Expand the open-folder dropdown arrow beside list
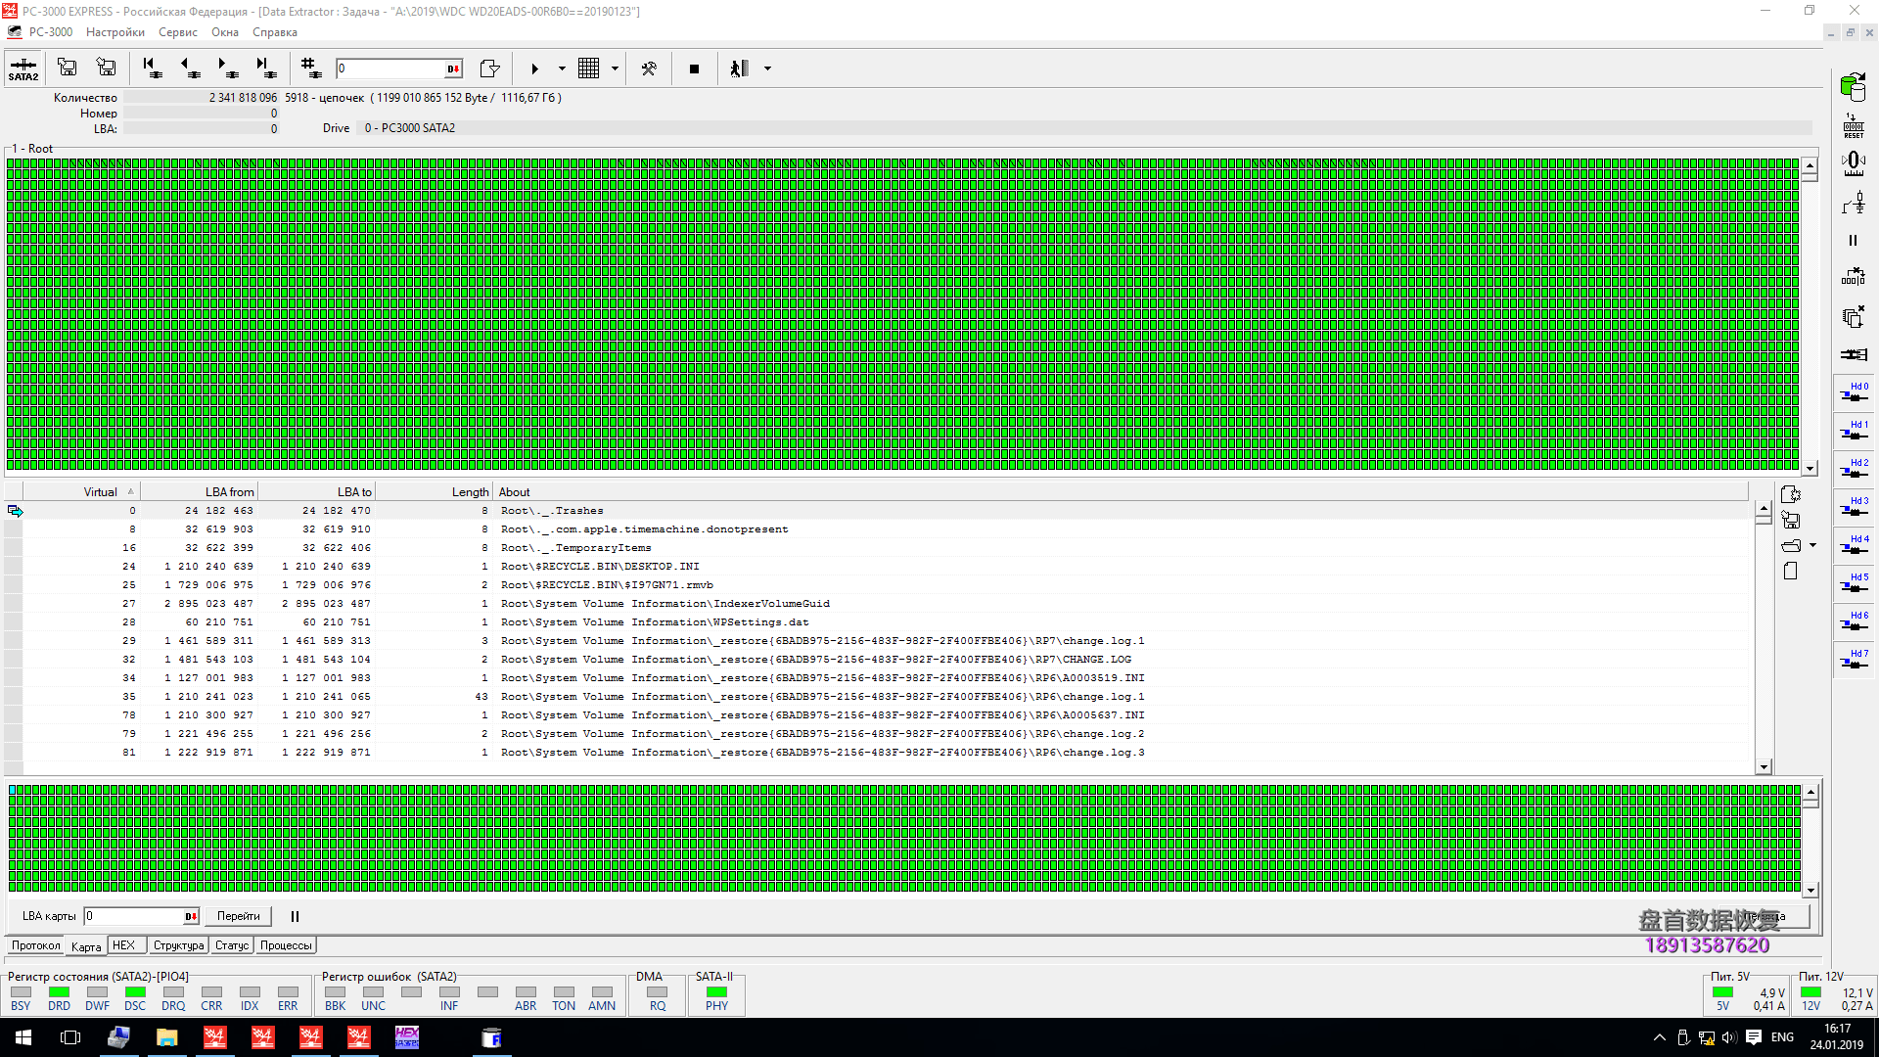Viewport: 1879px width, 1057px height. [x=1812, y=545]
